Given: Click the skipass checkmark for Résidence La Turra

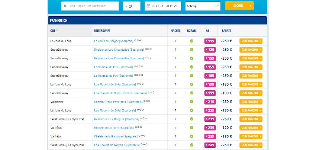Looking at the screenshot, I should (x=191, y=128).
